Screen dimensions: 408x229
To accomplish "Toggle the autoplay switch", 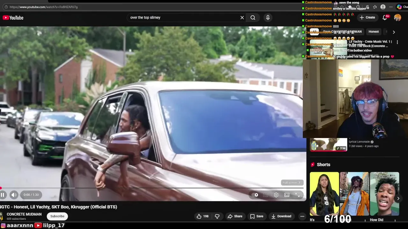I will 256,195.
